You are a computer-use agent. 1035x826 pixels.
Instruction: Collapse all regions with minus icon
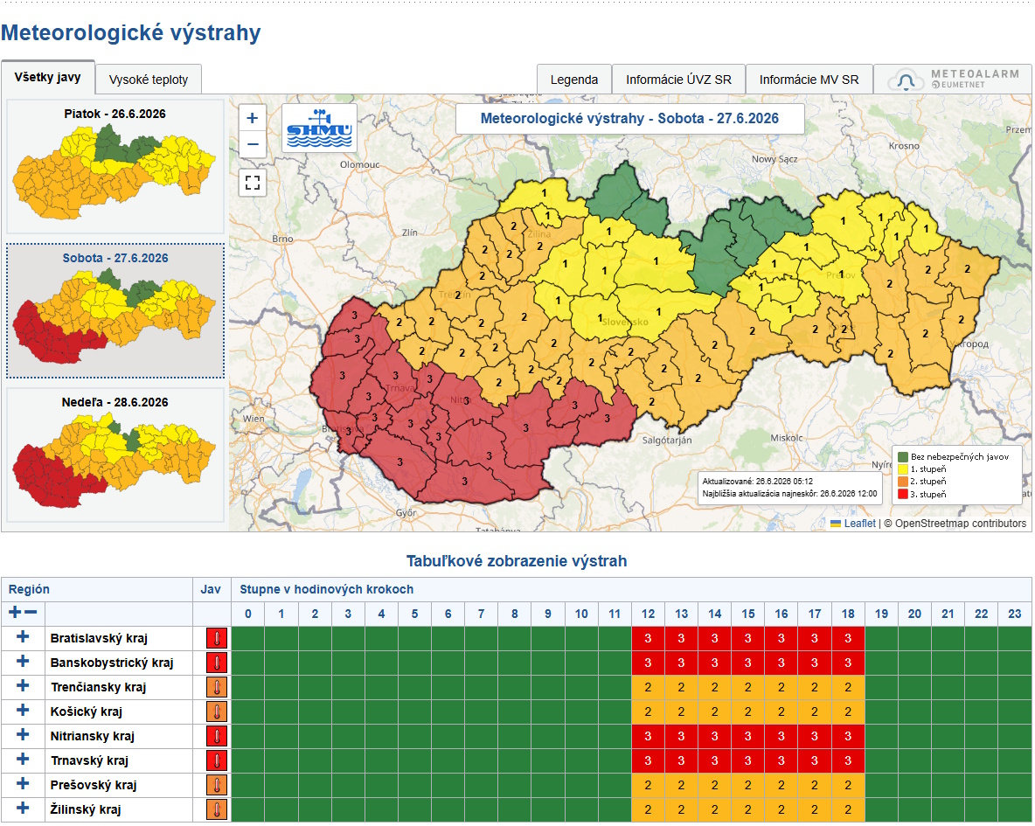tap(31, 612)
